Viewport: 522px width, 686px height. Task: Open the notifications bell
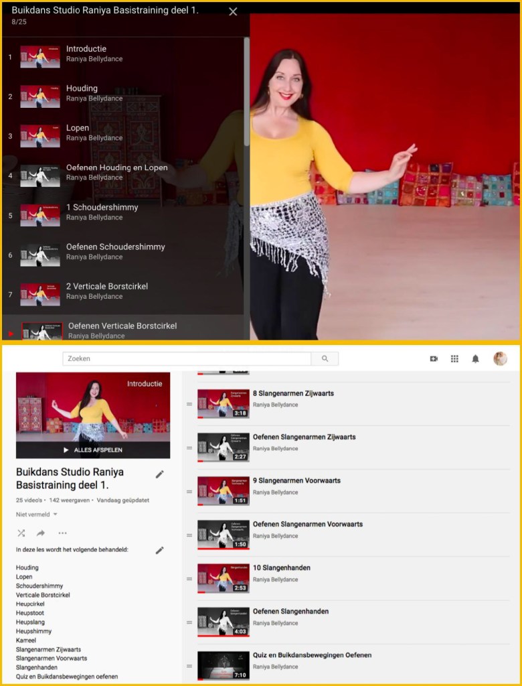(x=475, y=359)
